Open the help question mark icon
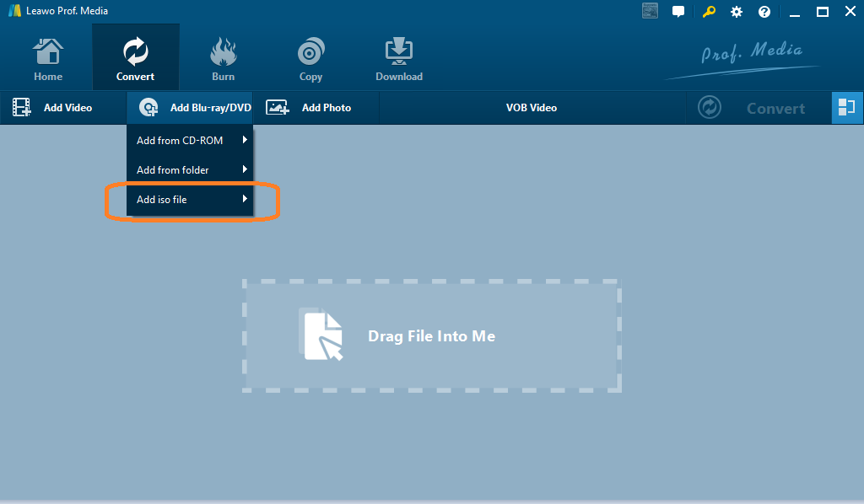 click(764, 12)
